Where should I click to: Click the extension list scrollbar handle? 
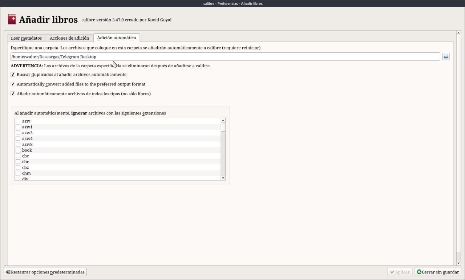[x=223, y=127]
